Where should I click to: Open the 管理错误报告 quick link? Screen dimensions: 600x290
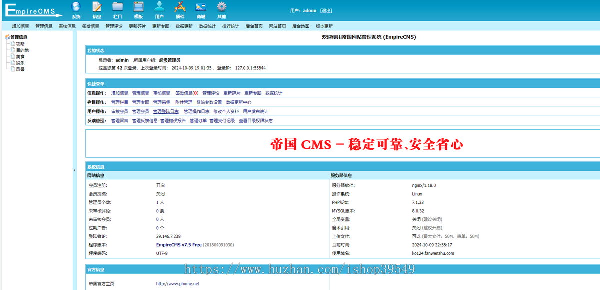coord(173,120)
